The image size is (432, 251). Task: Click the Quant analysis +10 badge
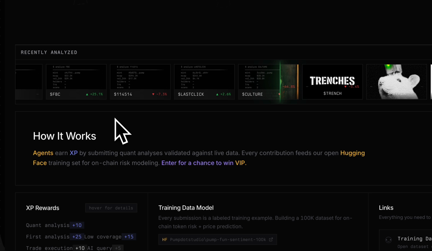(77, 225)
